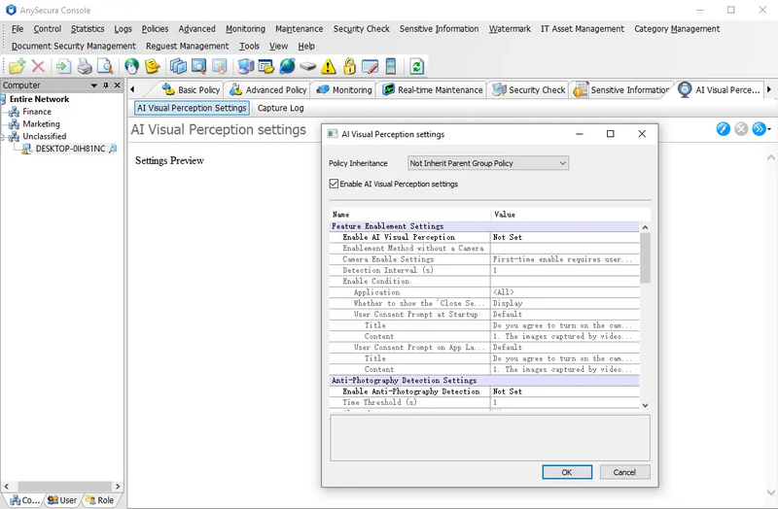The height and width of the screenshot is (509, 778).
Task: Switch to User tab at panel bottom
Action: [62, 500]
